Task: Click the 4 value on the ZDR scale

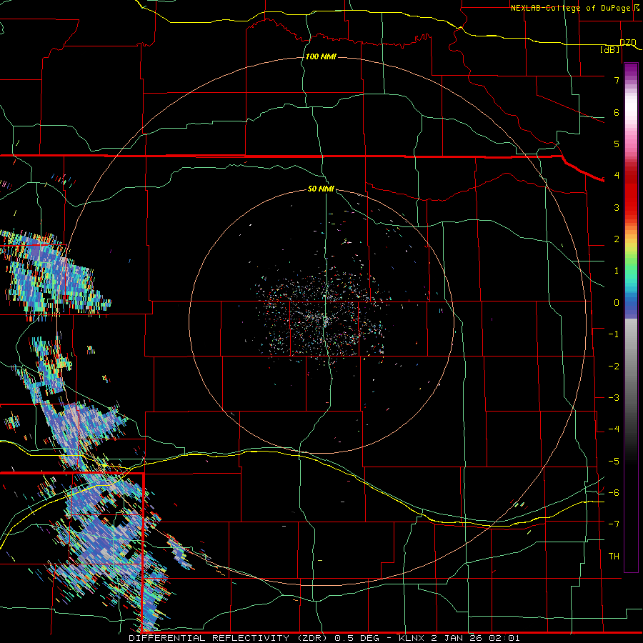Action: (617, 176)
